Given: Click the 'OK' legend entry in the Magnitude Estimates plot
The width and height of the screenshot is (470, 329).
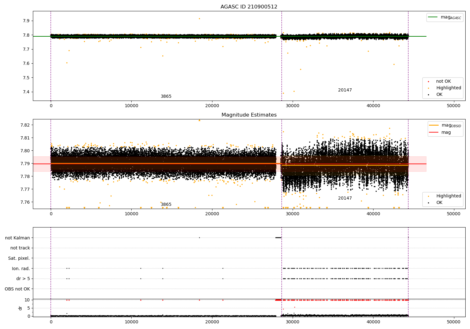Looking at the screenshot, I should pos(439,203).
